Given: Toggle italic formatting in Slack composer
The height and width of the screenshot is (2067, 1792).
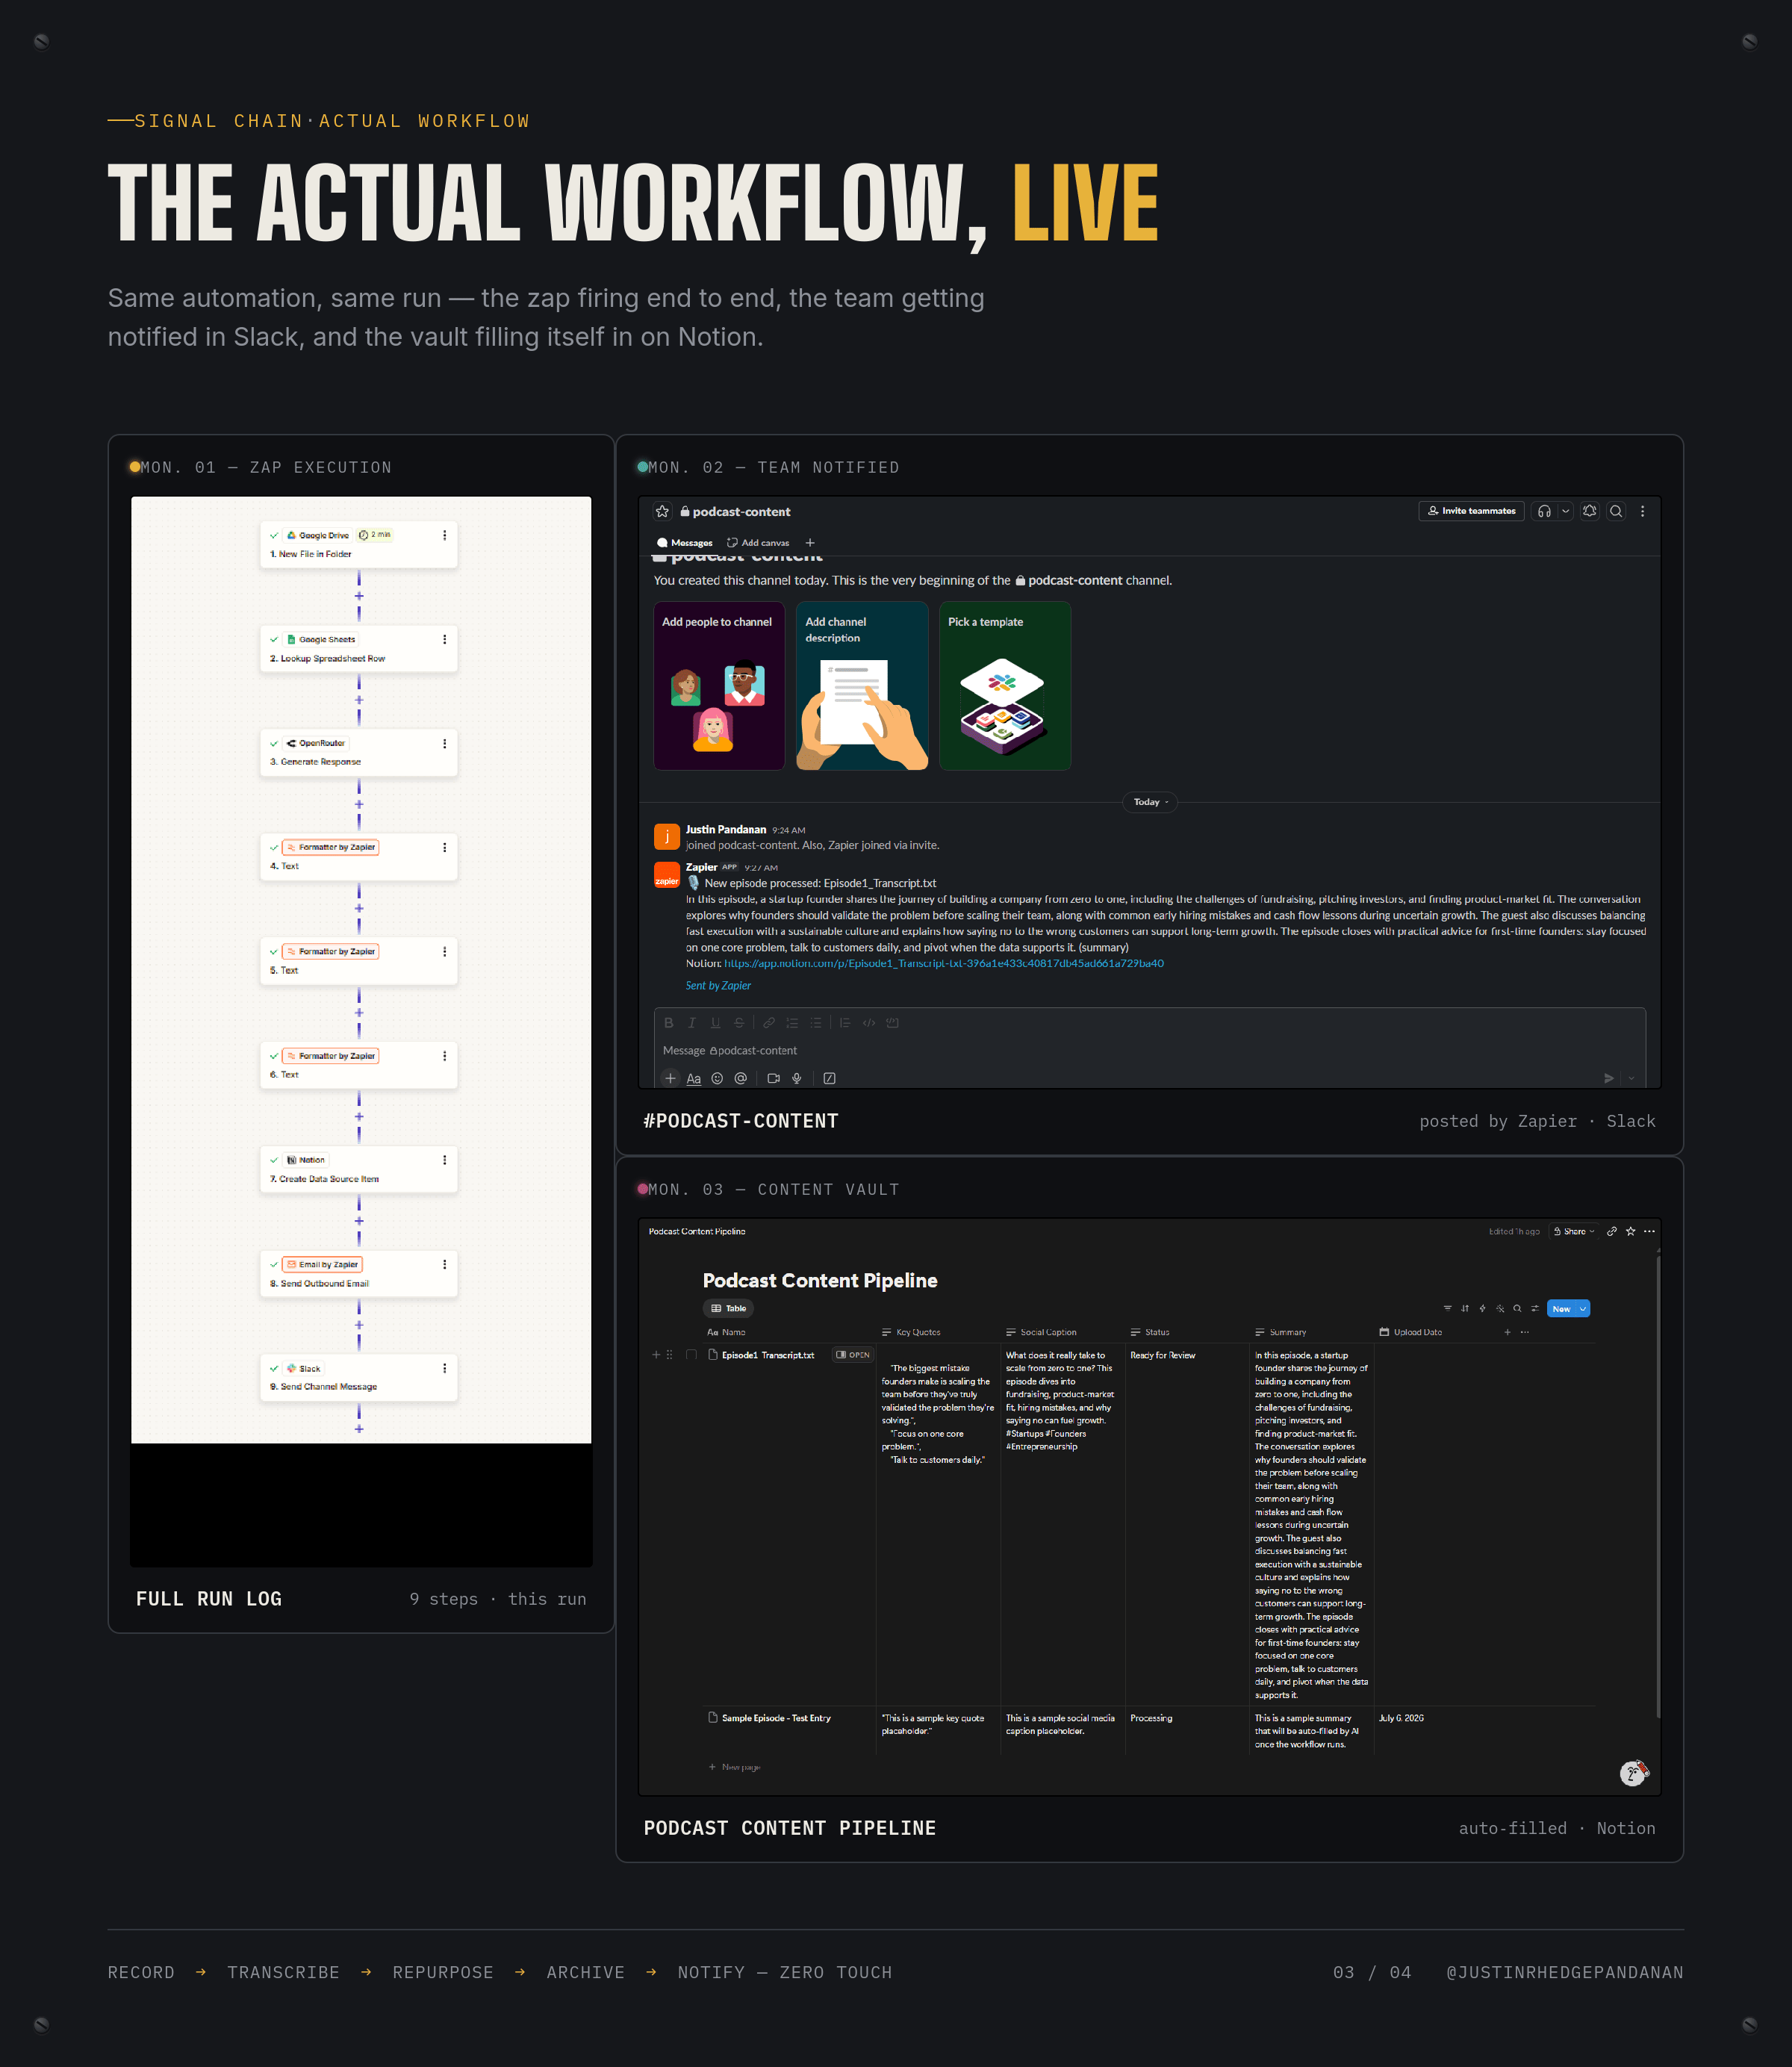Looking at the screenshot, I should point(691,1023).
